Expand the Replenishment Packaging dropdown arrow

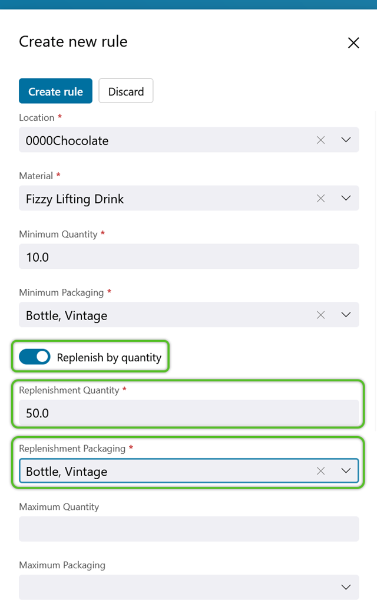click(346, 471)
